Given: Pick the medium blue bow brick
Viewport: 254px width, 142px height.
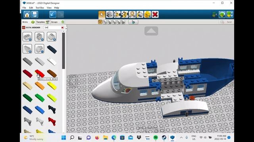Looking at the screenshot, I should 40,110.
